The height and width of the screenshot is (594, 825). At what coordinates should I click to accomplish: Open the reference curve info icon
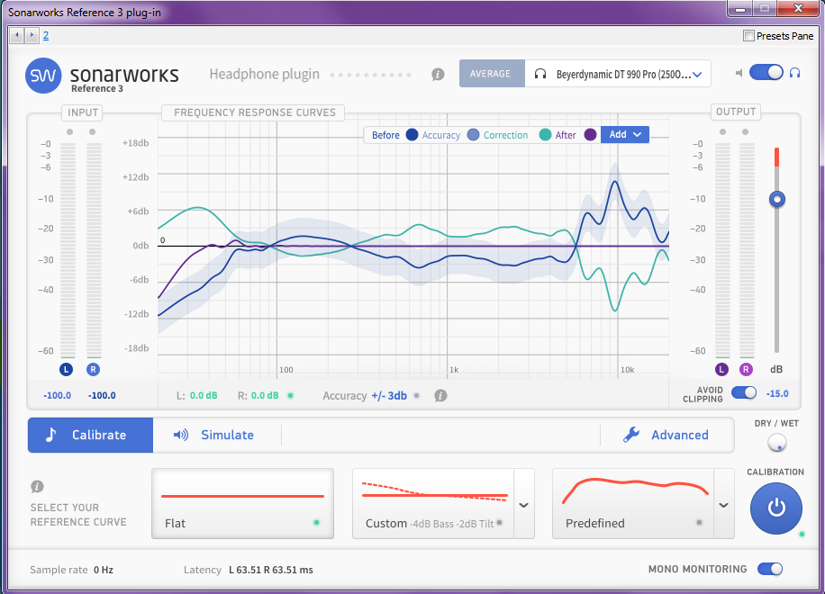[x=37, y=486]
